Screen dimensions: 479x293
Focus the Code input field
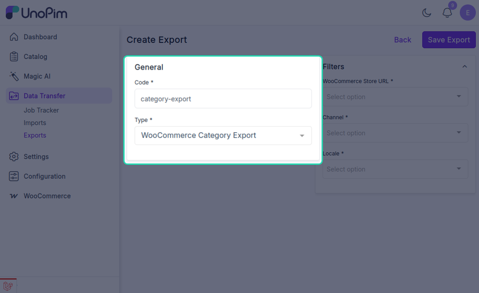(223, 99)
